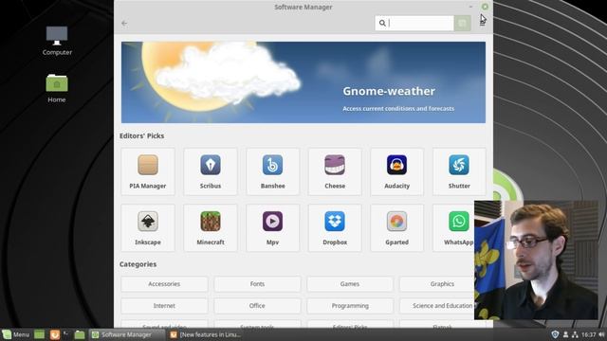607x341 pixels.
Task: Minimize the Software Manager window
Action: pyautogui.click(x=470, y=7)
